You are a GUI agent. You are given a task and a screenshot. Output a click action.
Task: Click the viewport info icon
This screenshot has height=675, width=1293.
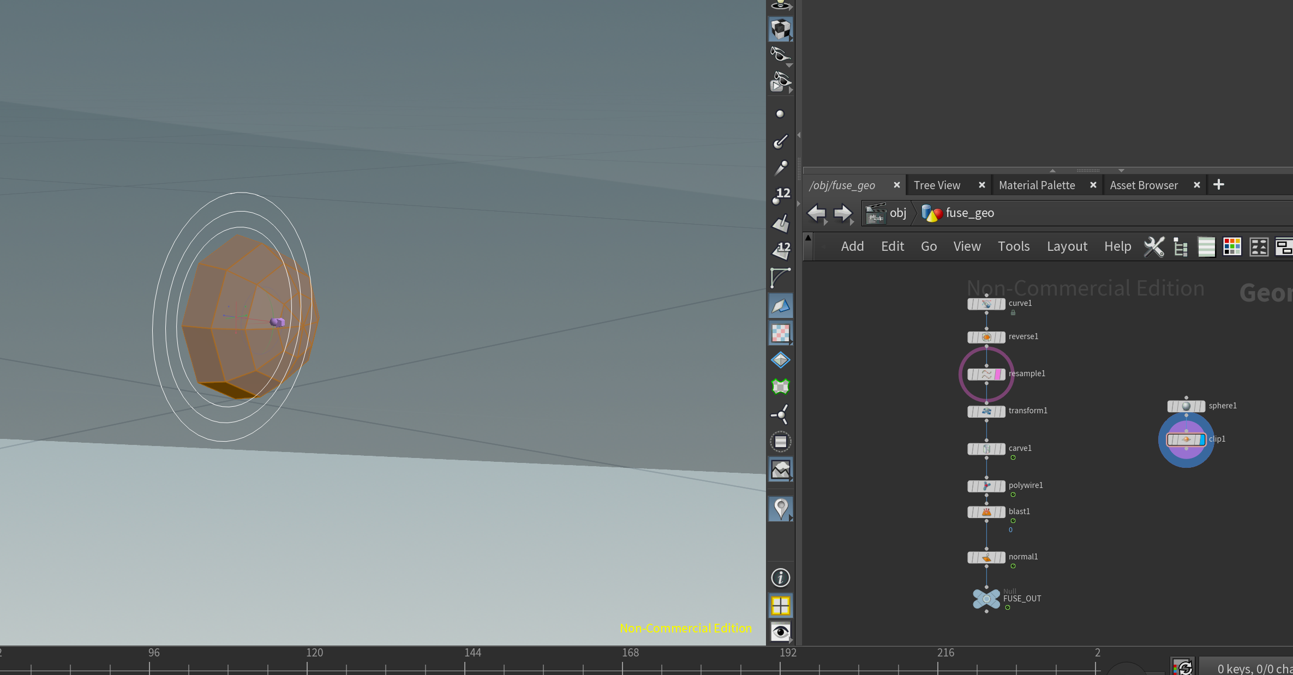pos(780,577)
